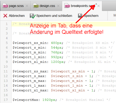
Task: Click the red X Abbrechen icon
Action: (5, 16)
